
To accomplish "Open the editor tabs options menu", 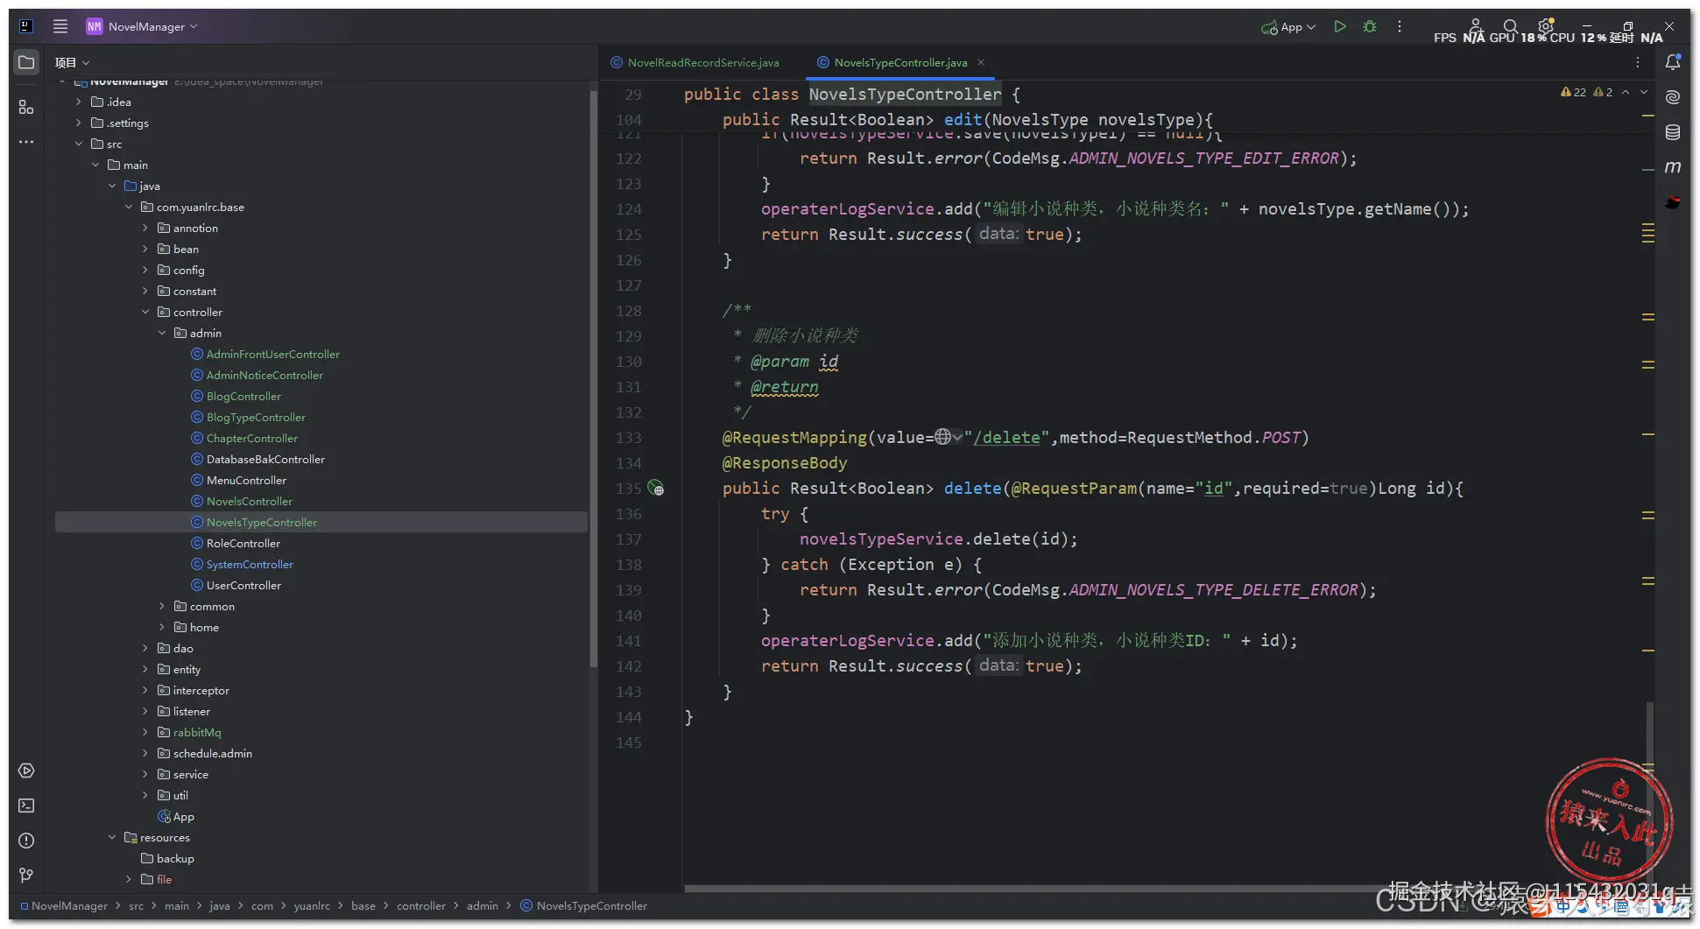I will [1638, 62].
